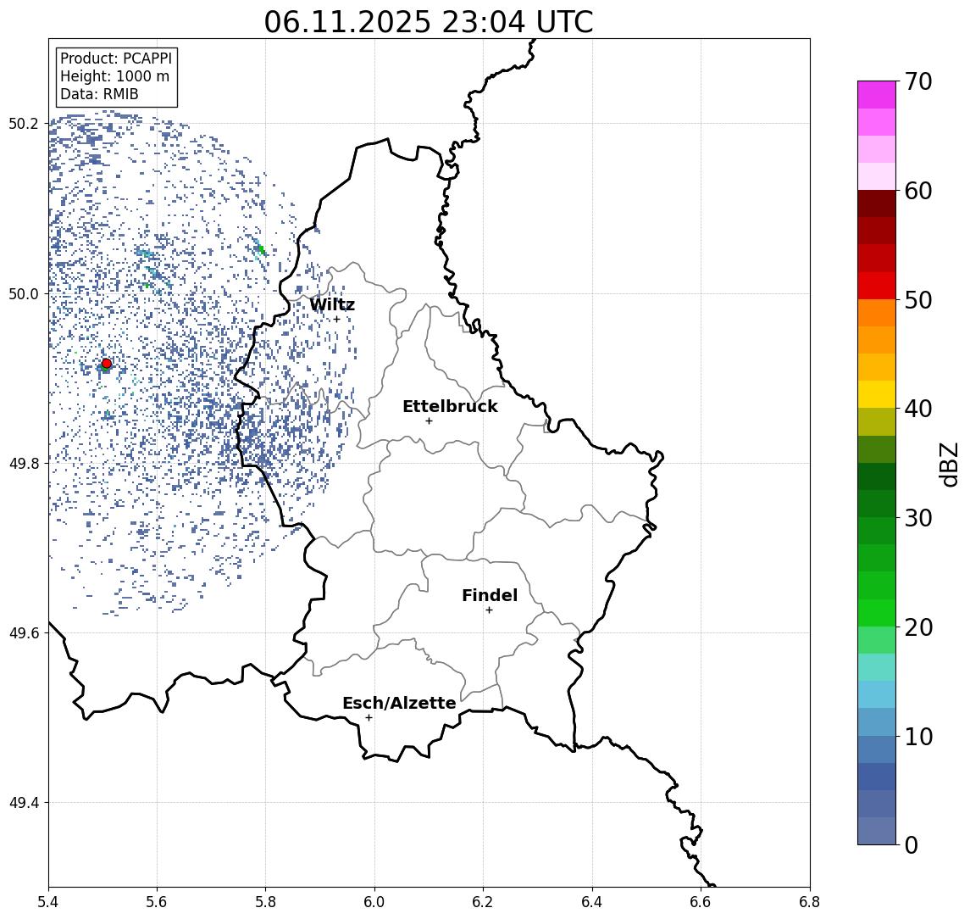Click the title "06.11.2025 23:04 UTC"
Screen dimensions: 970x919
click(x=428, y=22)
